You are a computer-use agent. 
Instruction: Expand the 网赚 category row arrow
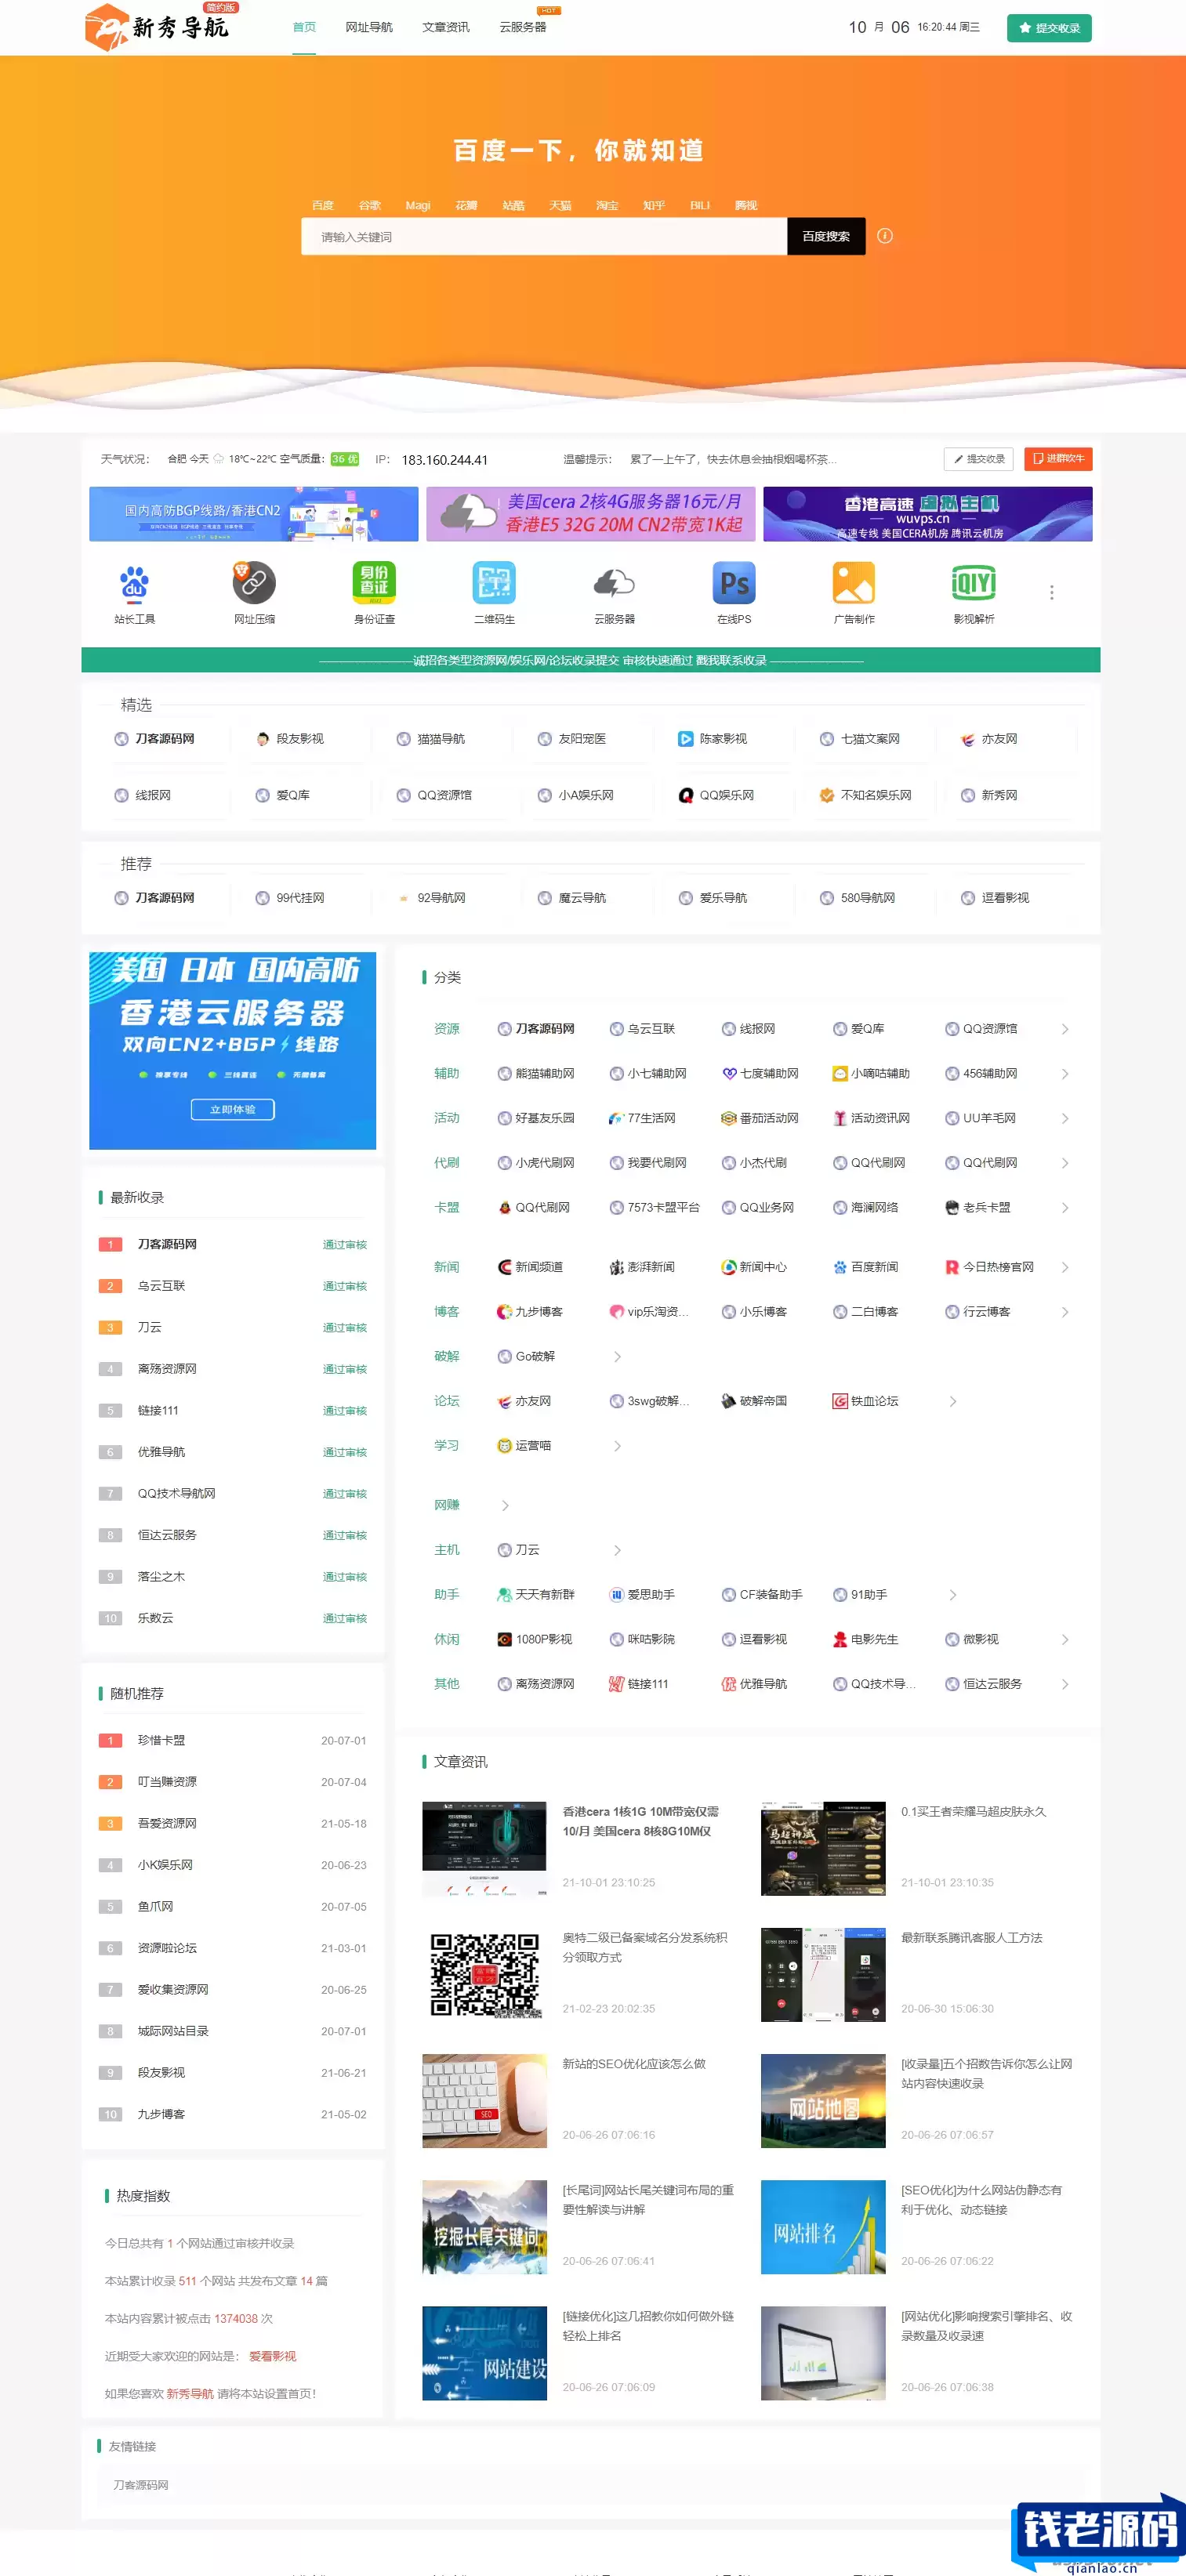pyautogui.click(x=505, y=1505)
